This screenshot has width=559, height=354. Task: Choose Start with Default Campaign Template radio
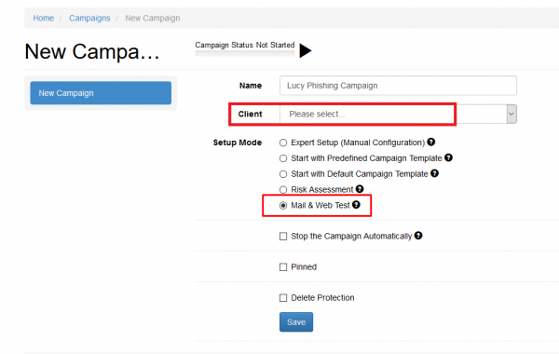(283, 174)
